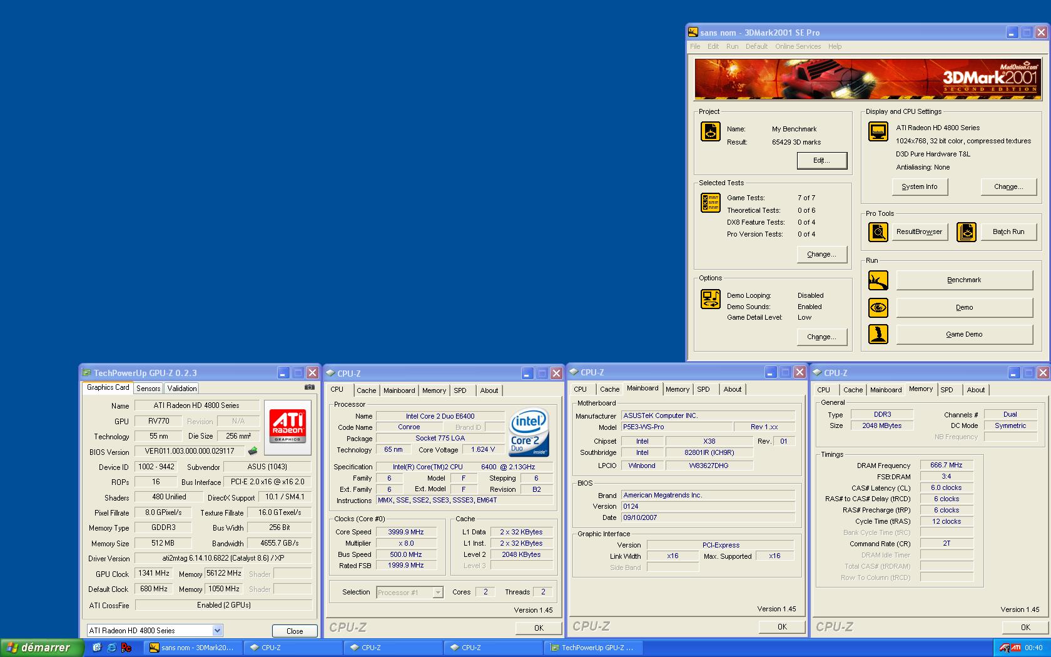Click the GPU-Z screenshot camera icon
The height and width of the screenshot is (657, 1051).
click(309, 387)
